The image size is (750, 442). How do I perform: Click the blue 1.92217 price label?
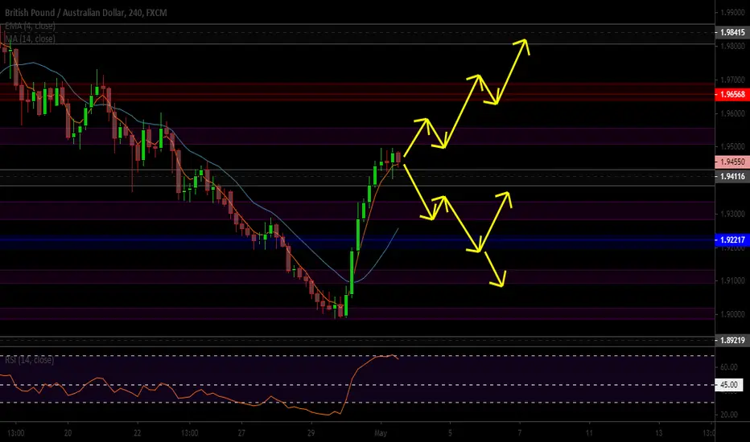point(731,239)
